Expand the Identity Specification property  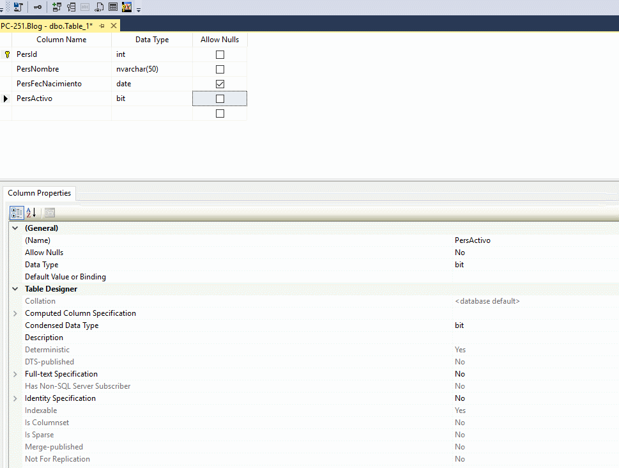pos(15,398)
